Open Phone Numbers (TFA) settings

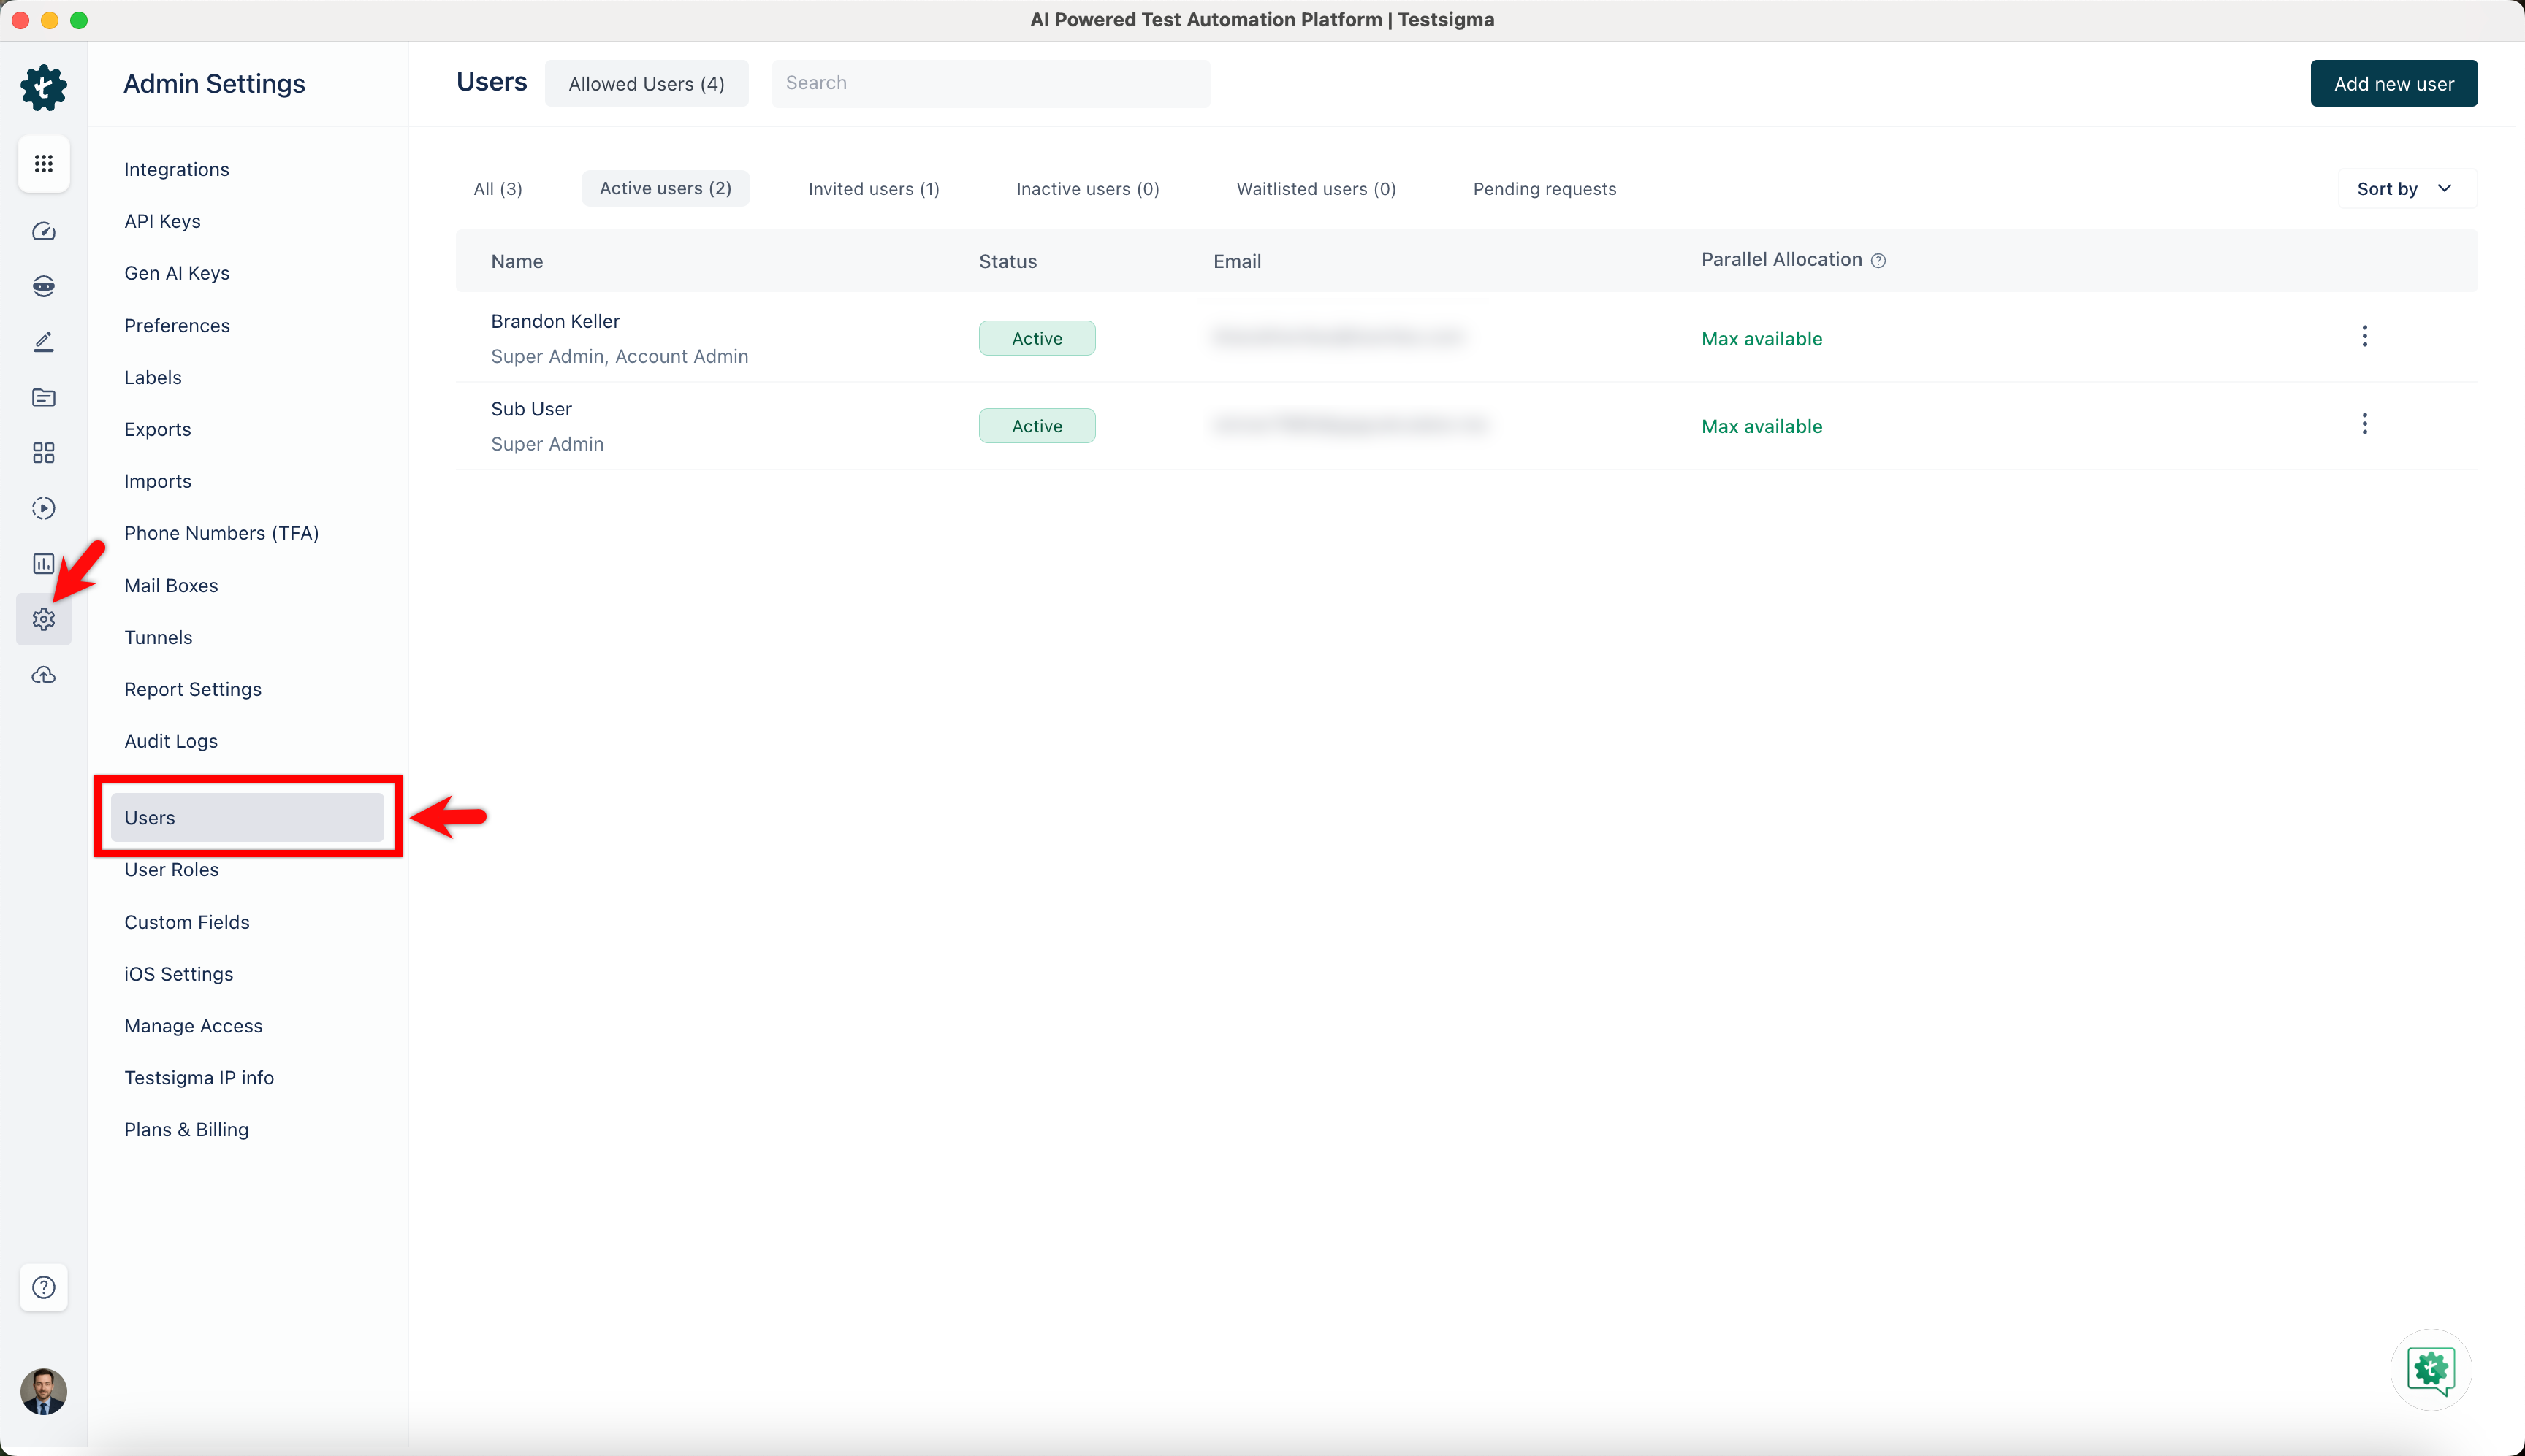click(221, 533)
